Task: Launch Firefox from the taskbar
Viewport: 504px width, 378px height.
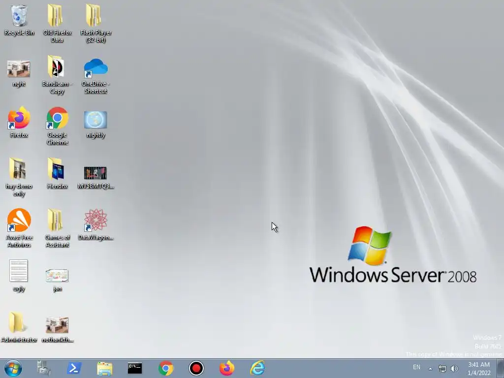Action: pos(226,368)
